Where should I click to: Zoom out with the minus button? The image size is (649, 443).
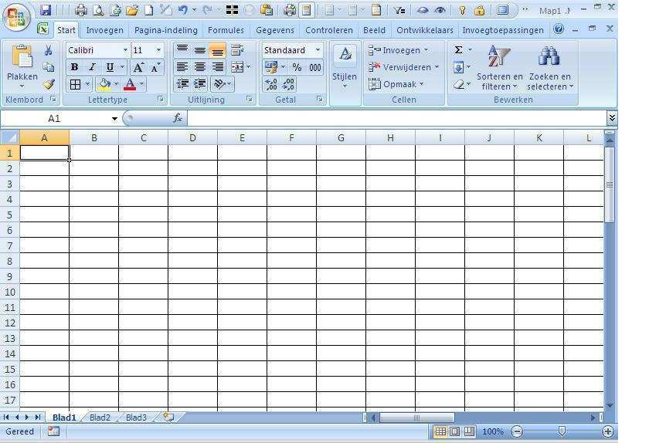(x=517, y=432)
